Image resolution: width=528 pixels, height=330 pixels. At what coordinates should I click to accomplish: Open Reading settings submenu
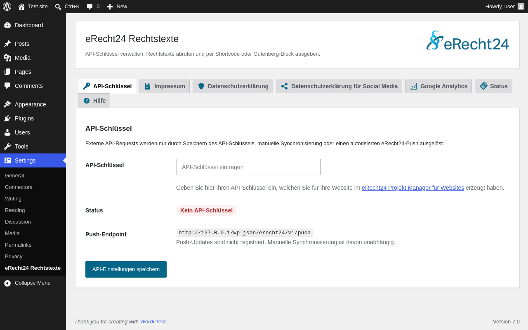tap(15, 210)
